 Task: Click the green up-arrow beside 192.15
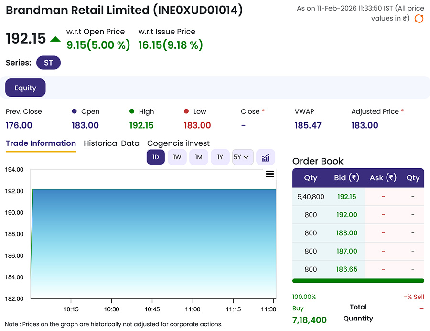pyautogui.click(x=55, y=39)
